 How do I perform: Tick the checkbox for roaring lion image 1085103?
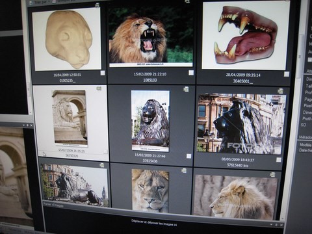[x=191, y=73]
